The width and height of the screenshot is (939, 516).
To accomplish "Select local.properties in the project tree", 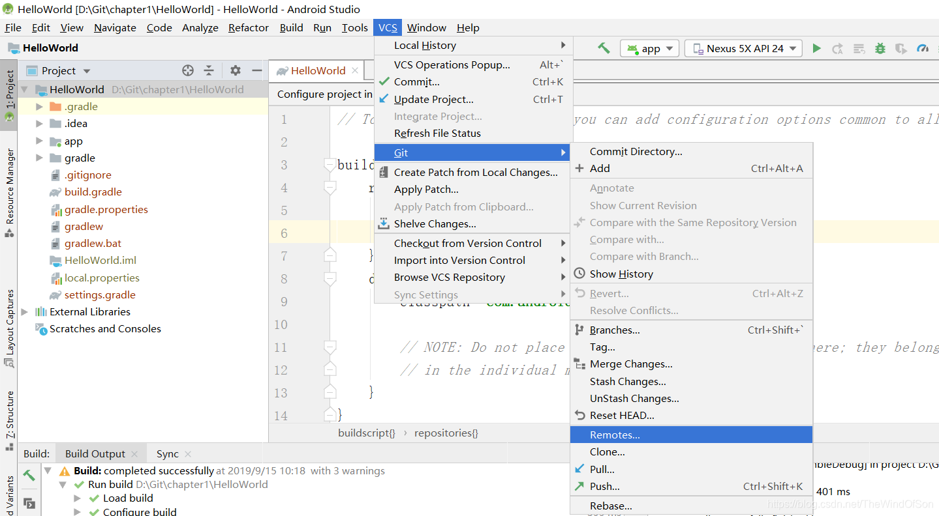I will [x=102, y=278].
